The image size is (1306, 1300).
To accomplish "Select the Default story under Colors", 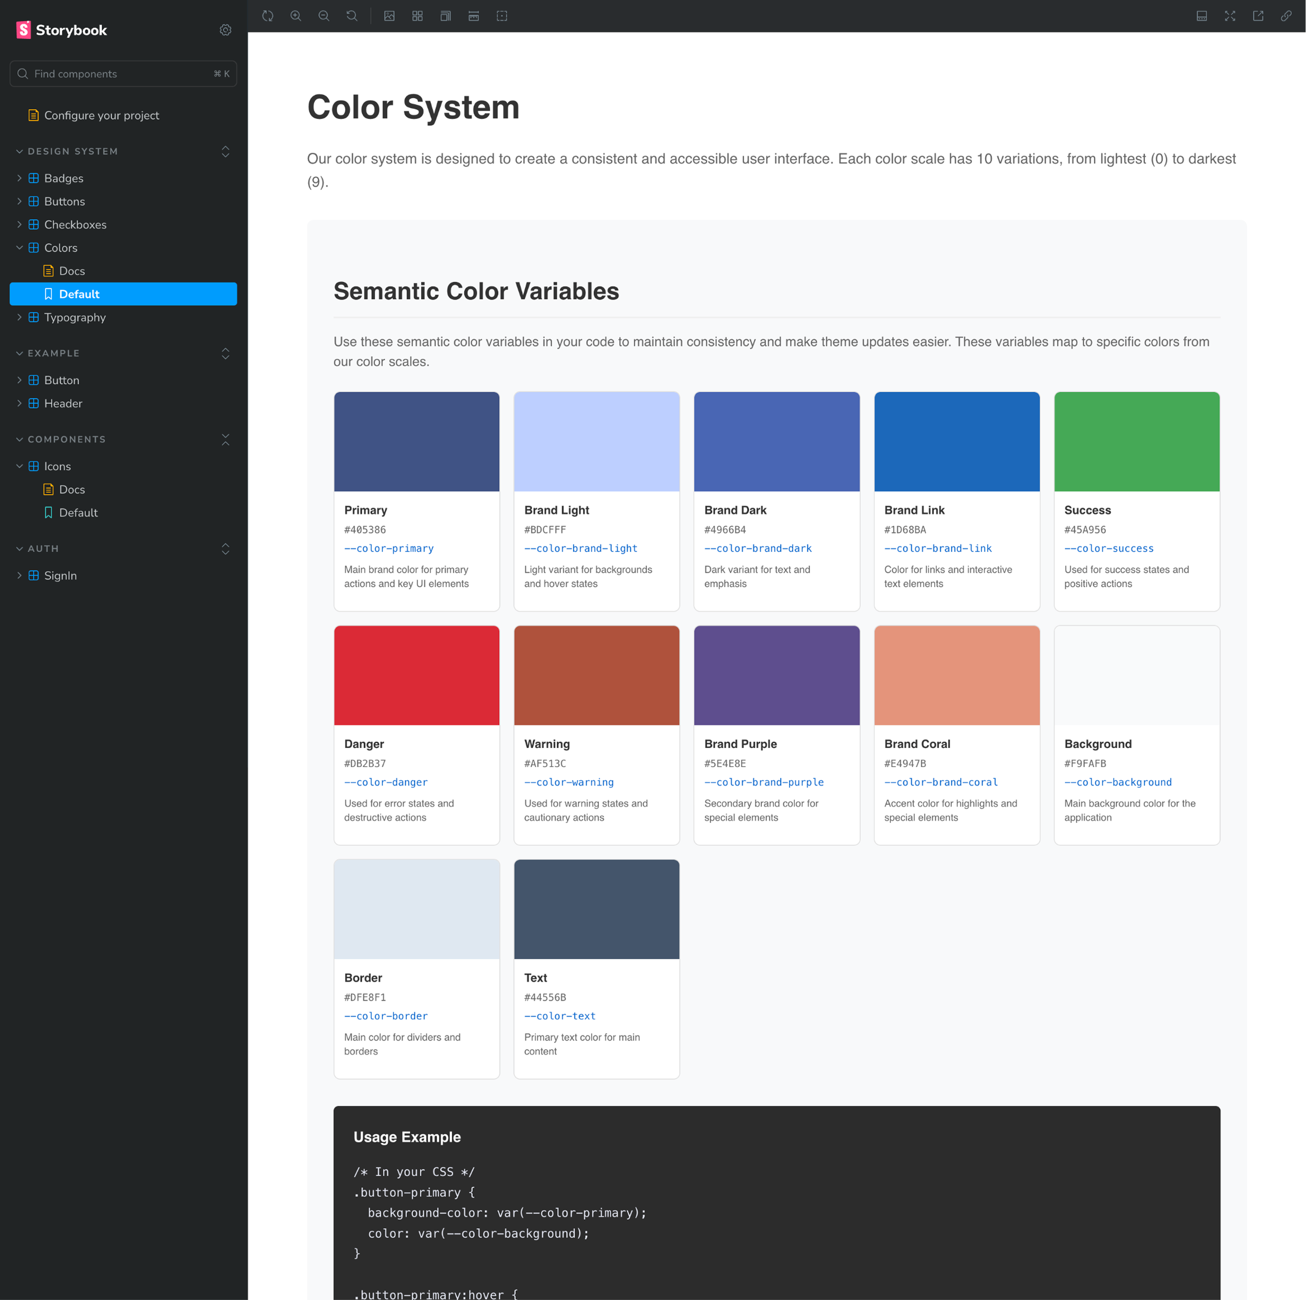I will coord(123,294).
